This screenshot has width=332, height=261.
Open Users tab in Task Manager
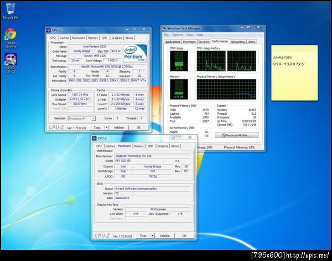(x=251, y=42)
